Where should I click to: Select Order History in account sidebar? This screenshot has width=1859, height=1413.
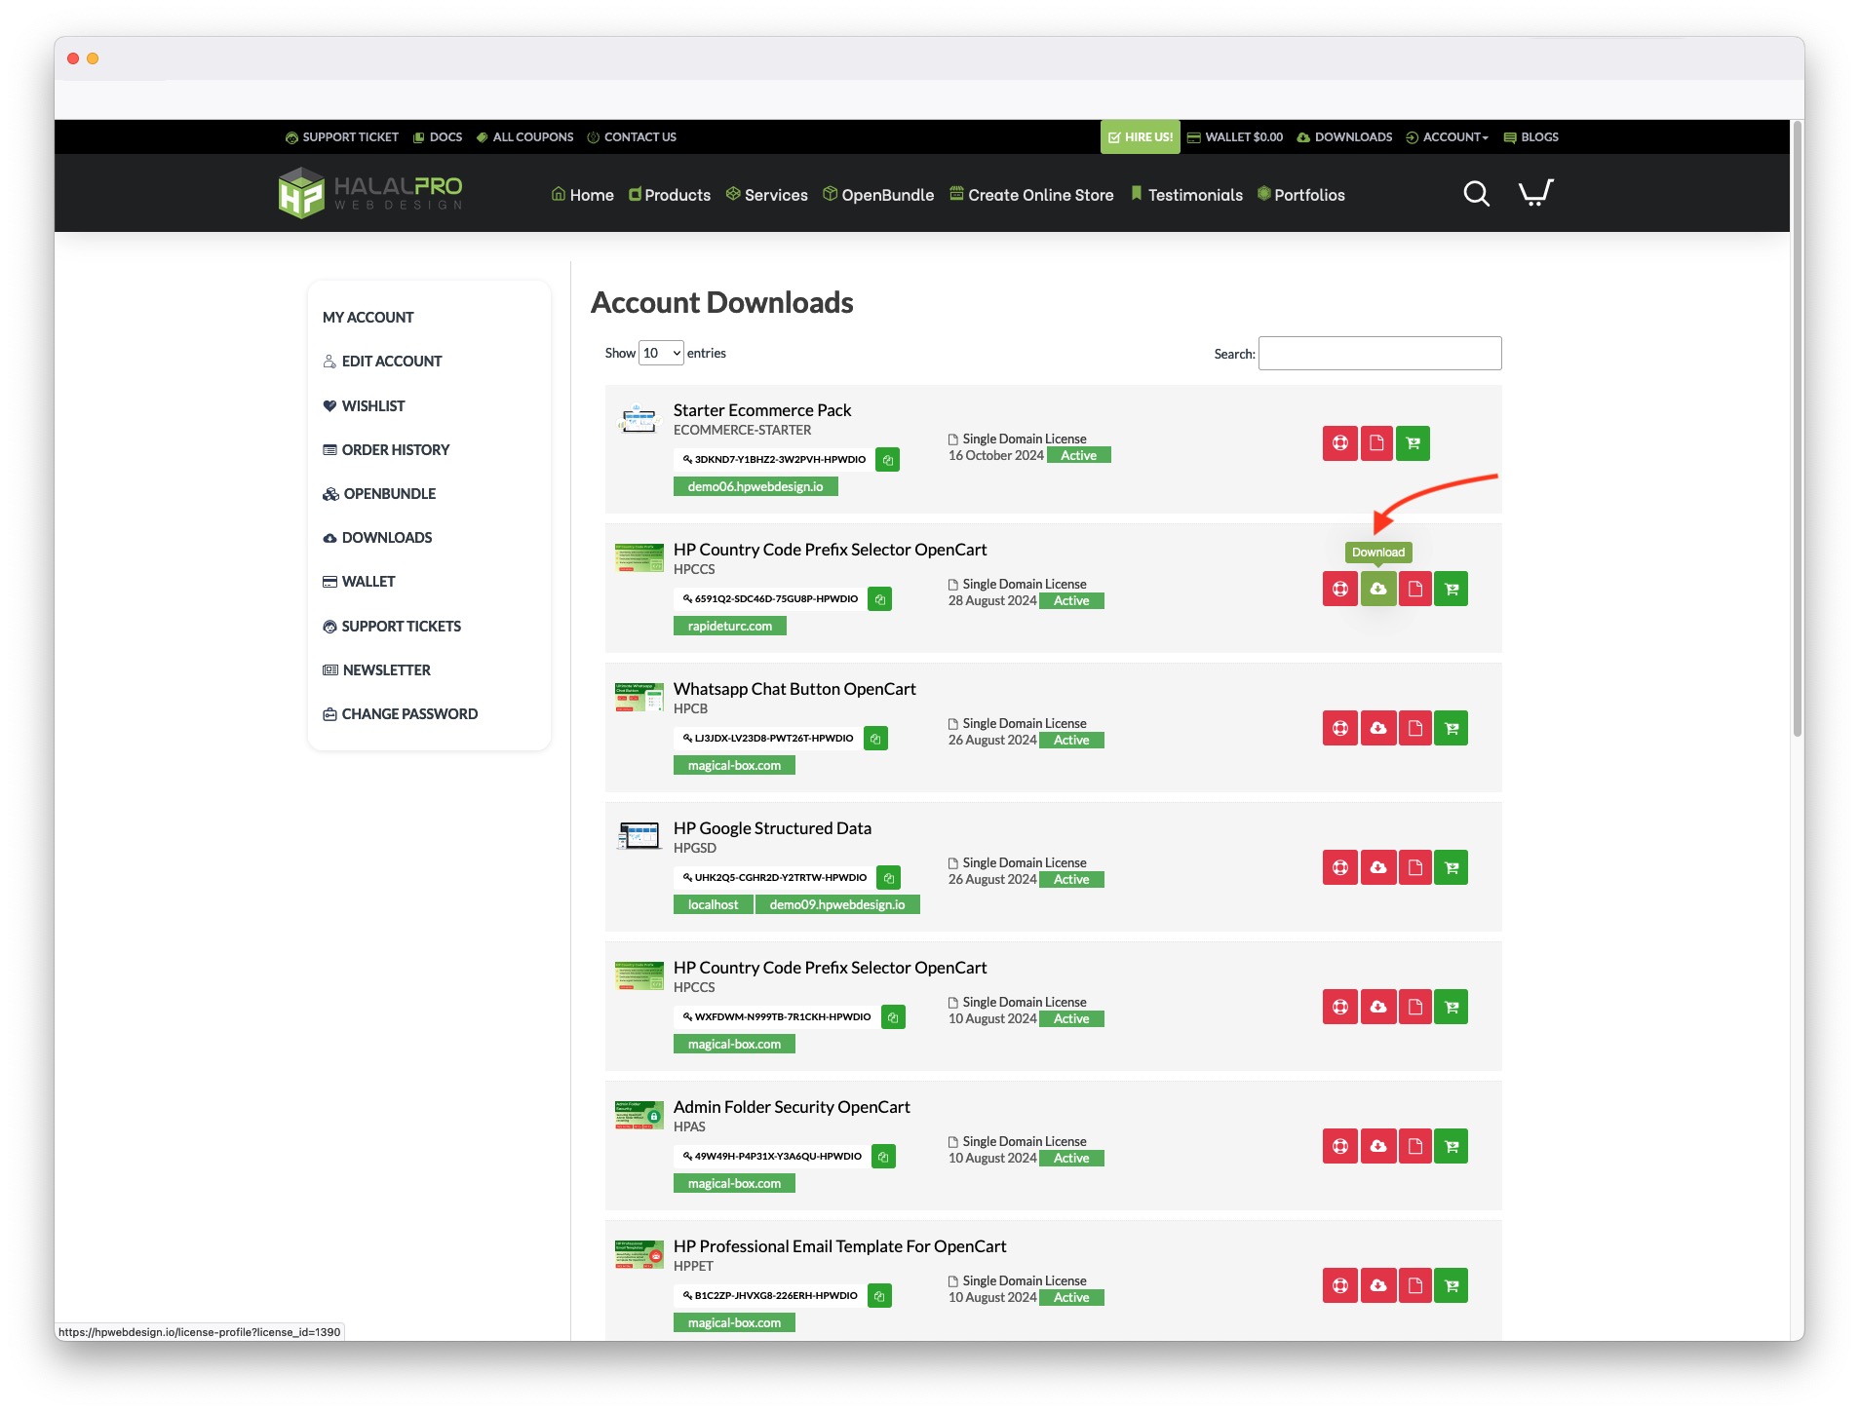[395, 449]
